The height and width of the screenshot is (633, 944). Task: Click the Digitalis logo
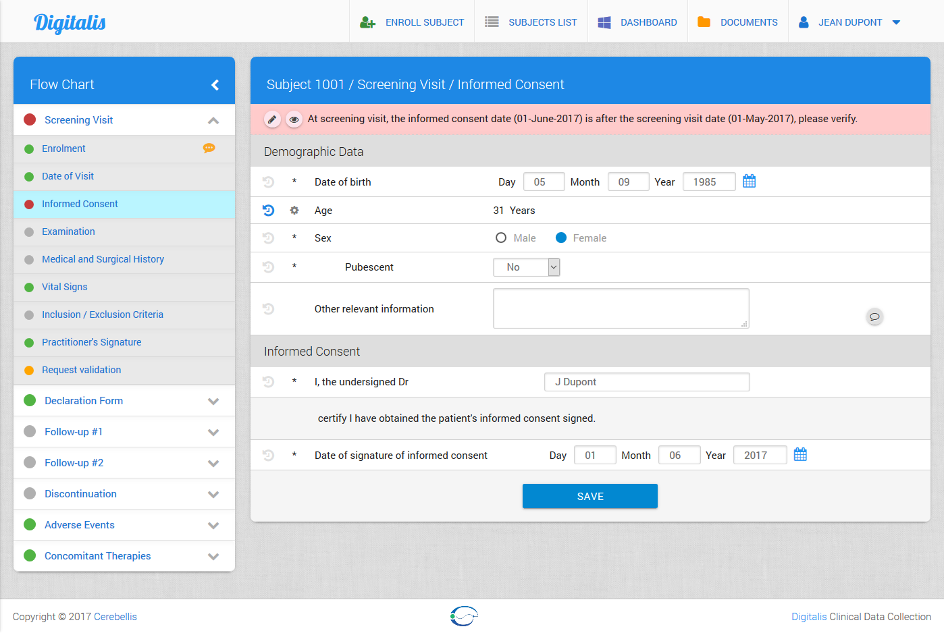pyautogui.click(x=70, y=22)
